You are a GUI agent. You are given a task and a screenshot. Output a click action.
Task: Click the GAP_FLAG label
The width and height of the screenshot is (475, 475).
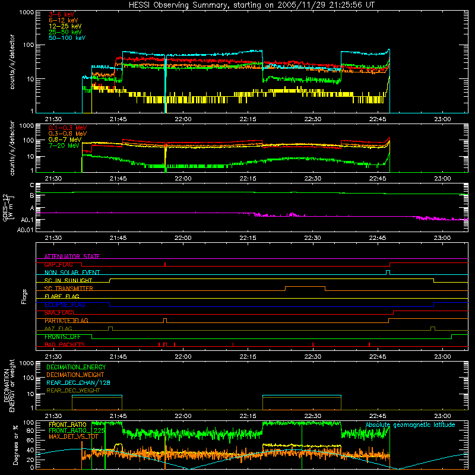[x=58, y=265]
